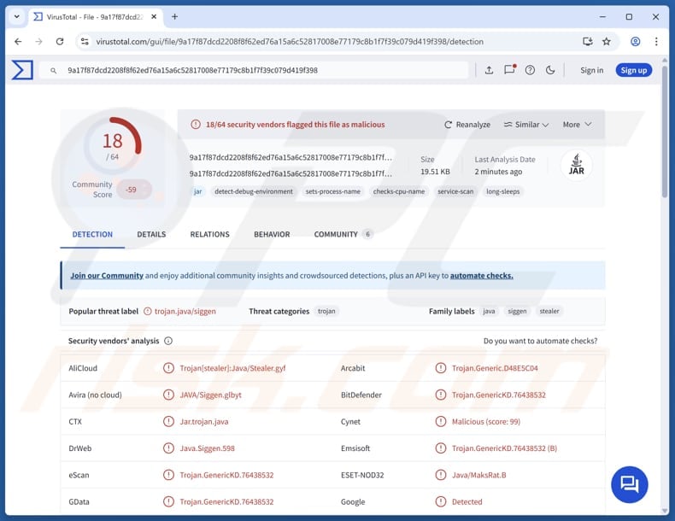
Task: Click the browser back arrow
Action: point(18,41)
